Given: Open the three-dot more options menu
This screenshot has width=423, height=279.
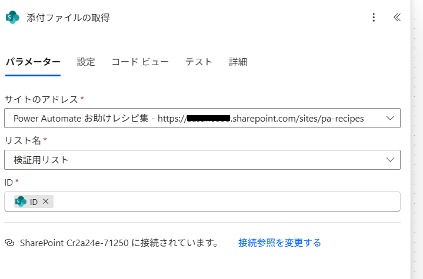Looking at the screenshot, I should tap(374, 18).
